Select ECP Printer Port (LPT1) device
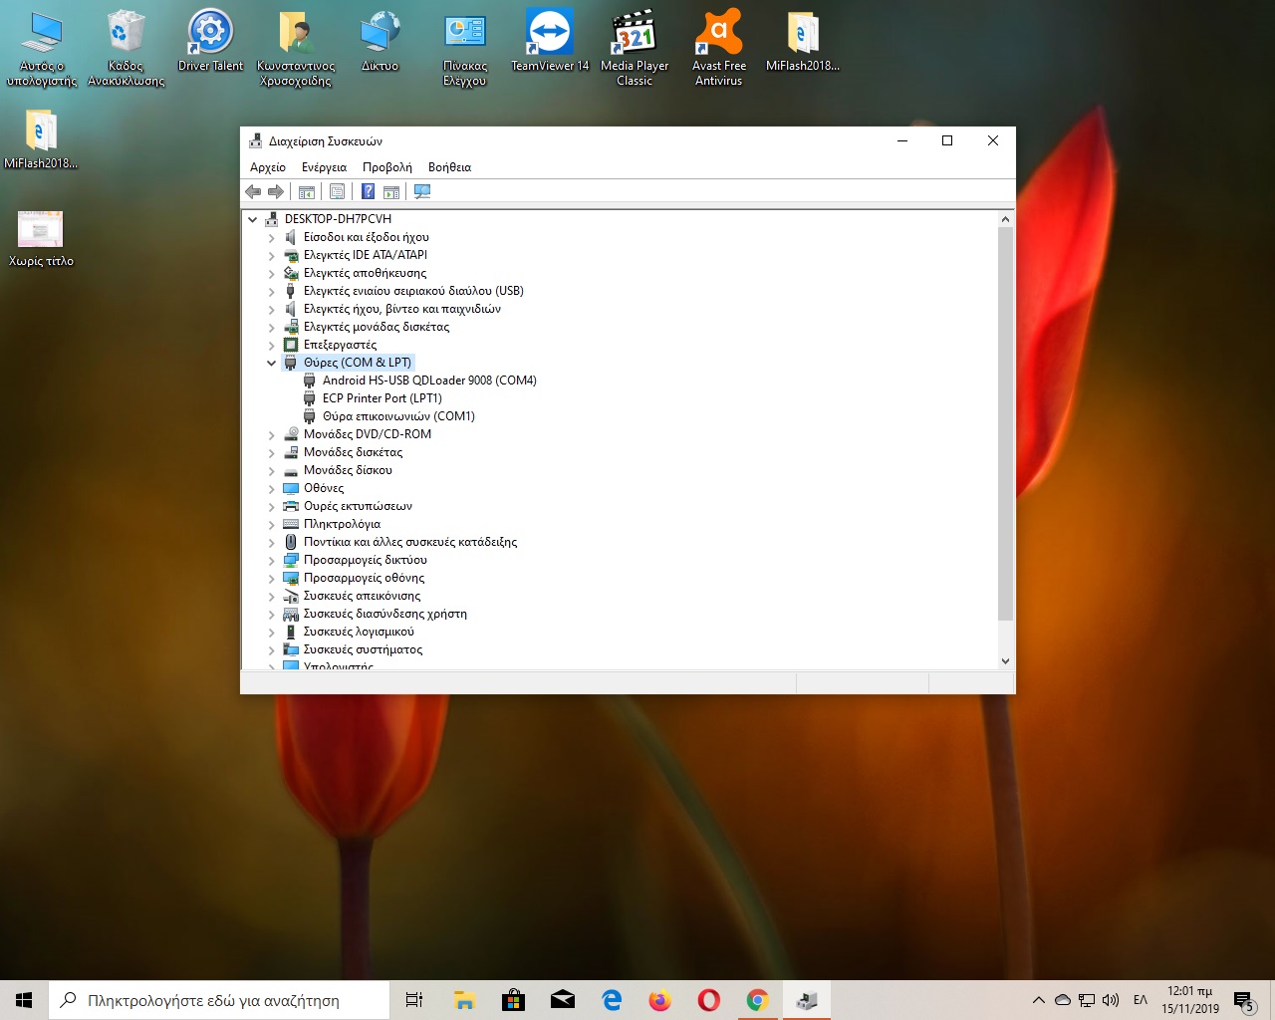Screen dimensions: 1275x1020 click(382, 398)
